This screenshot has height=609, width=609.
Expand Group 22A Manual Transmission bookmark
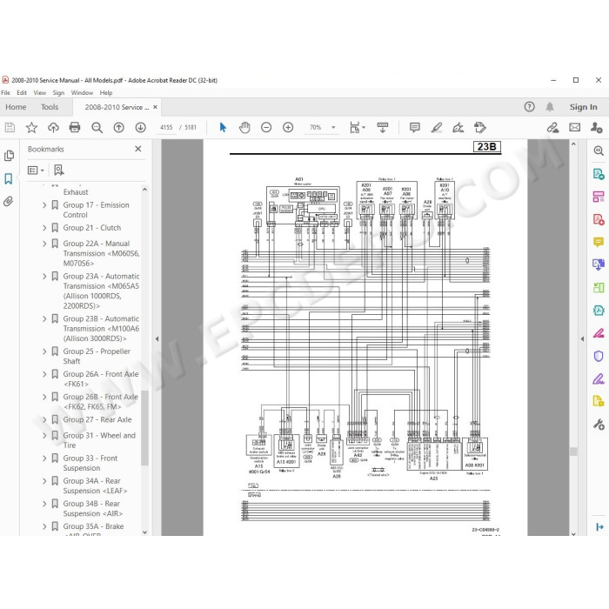click(x=44, y=244)
